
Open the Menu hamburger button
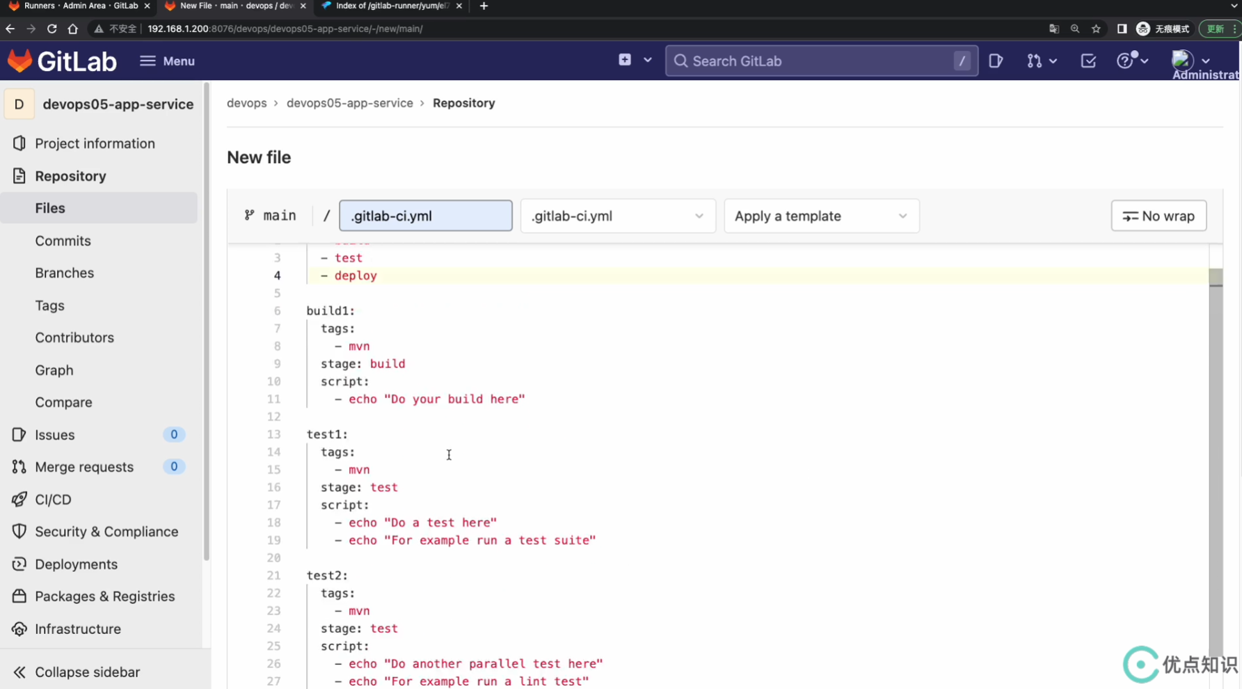coord(167,61)
